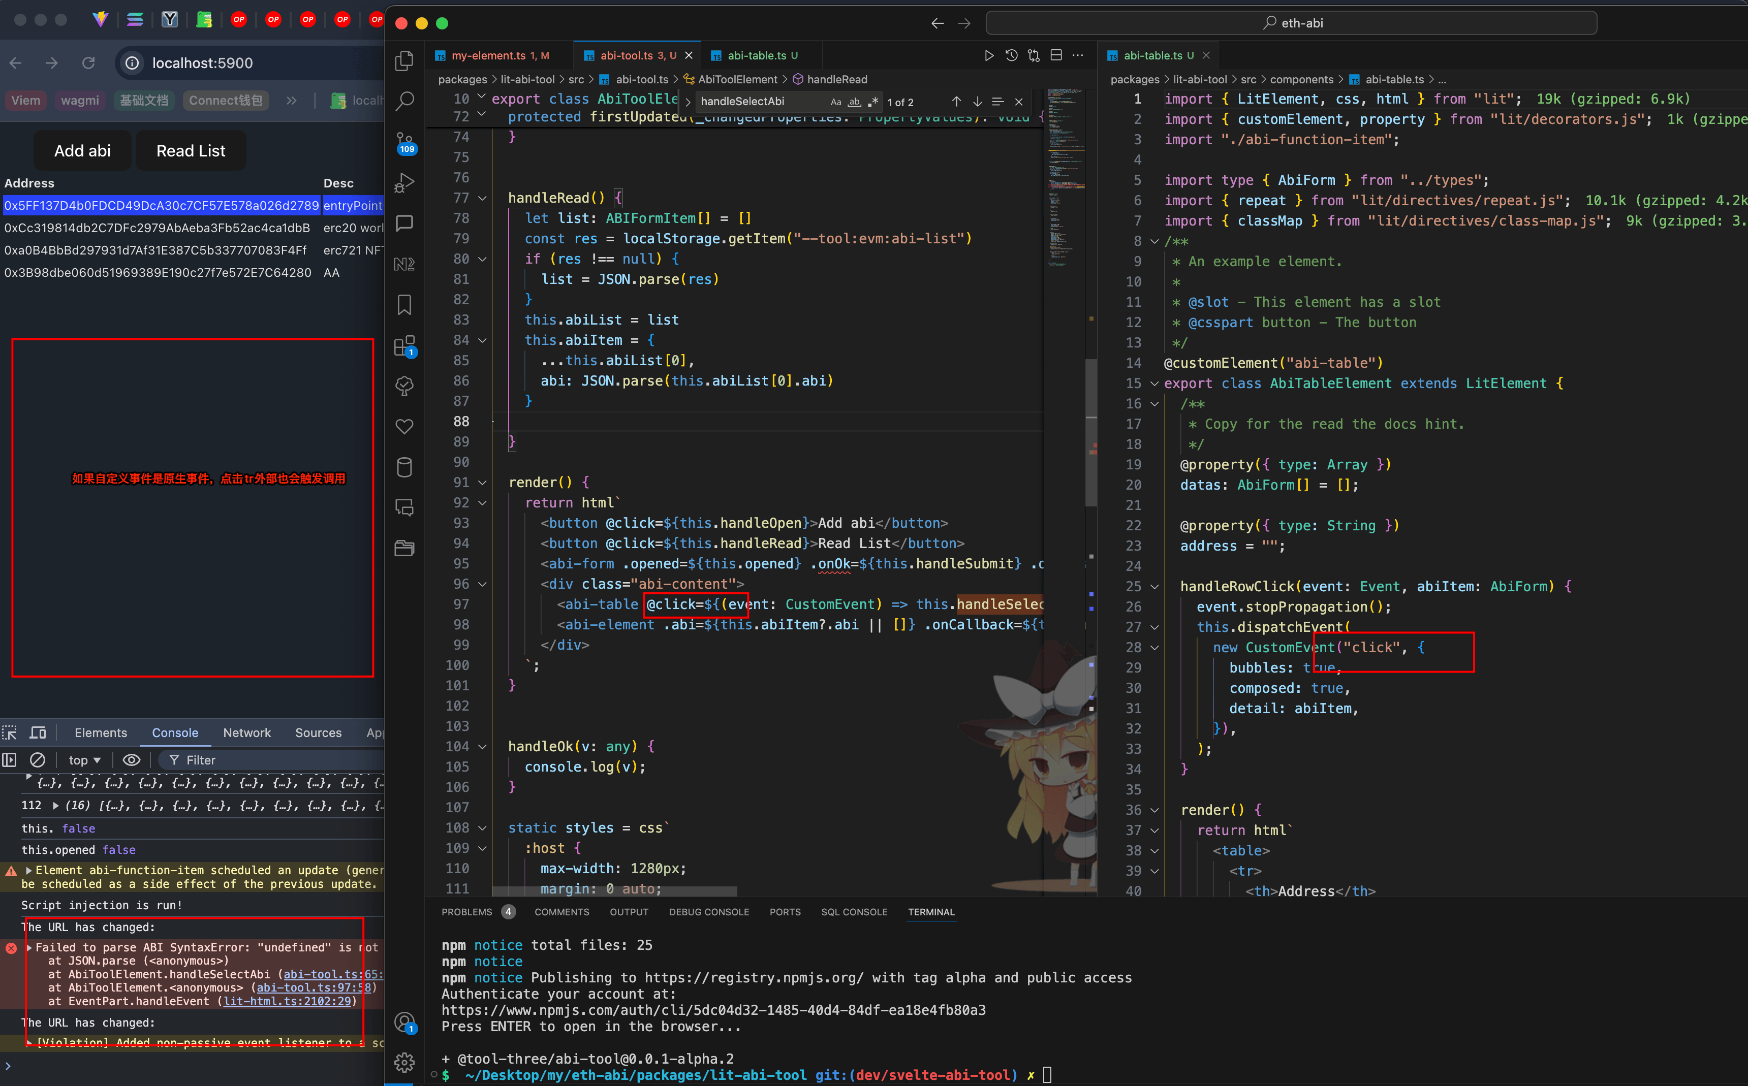This screenshot has height=1086, width=1748.
Task: Click the browser site information icon
Action: click(132, 63)
